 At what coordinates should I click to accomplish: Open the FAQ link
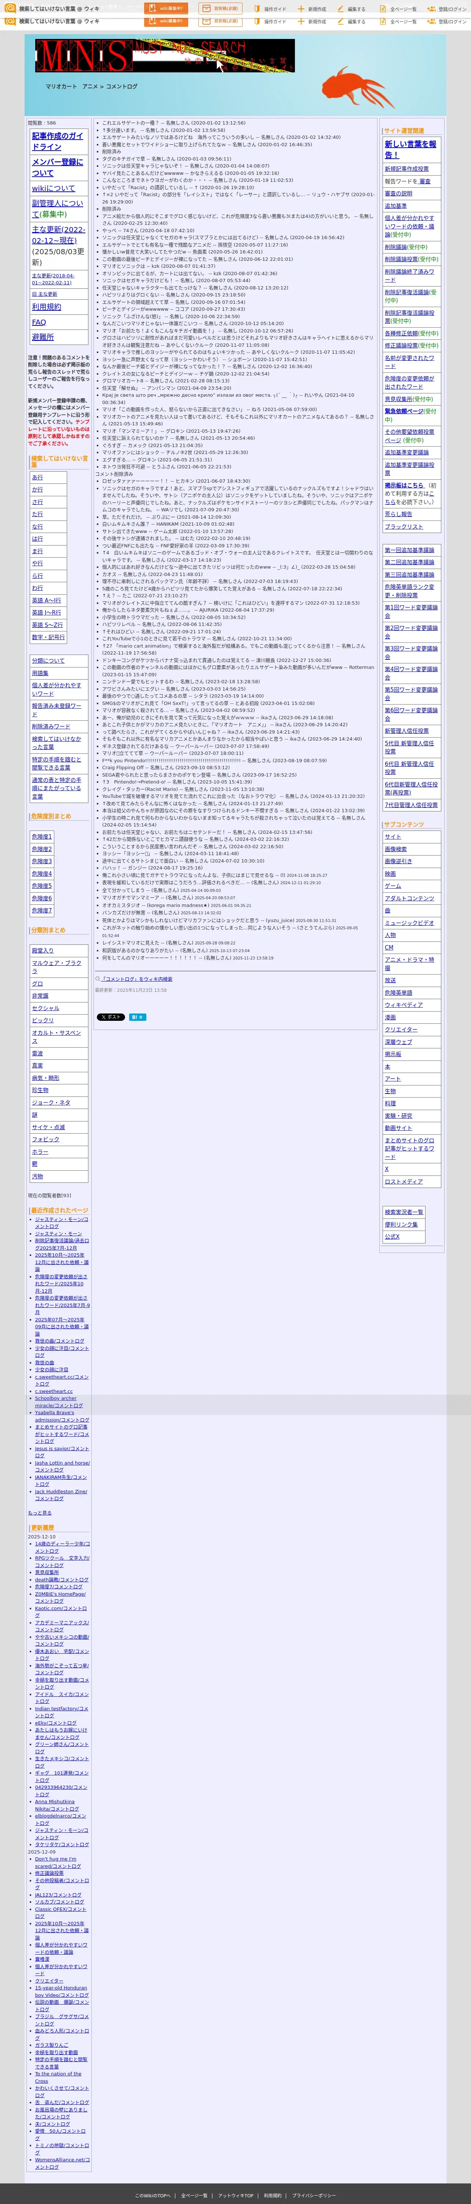point(39,322)
